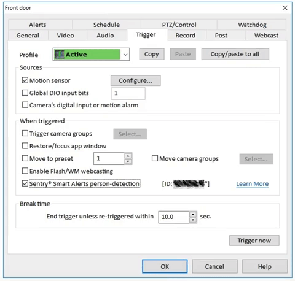Click the break time seconds field
Image resolution: width=295 pixels, height=281 pixels.
click(x=174, y=217)
